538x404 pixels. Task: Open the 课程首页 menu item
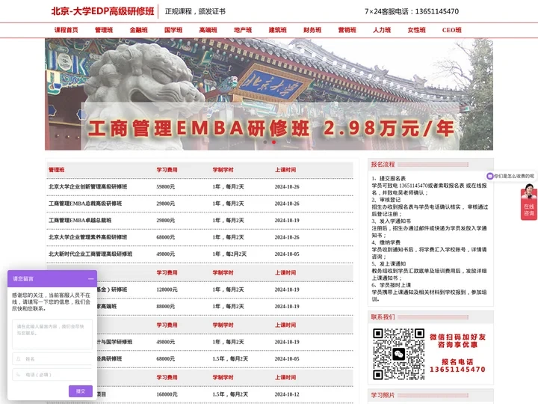click(x=67, y=30)
